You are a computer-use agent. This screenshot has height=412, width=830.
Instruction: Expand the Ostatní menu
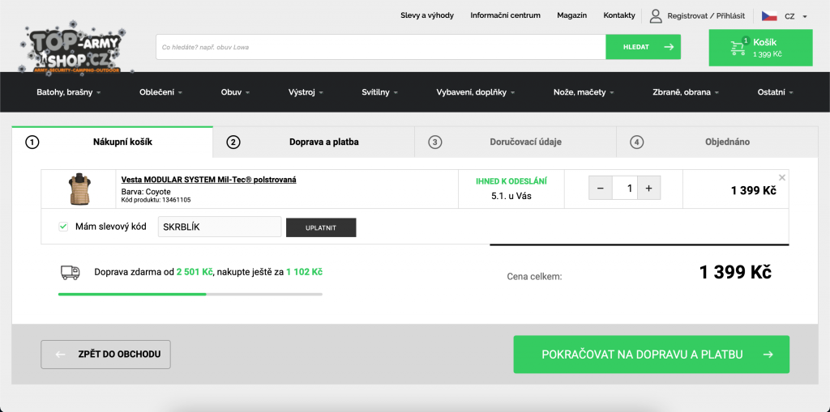point(776,92)
